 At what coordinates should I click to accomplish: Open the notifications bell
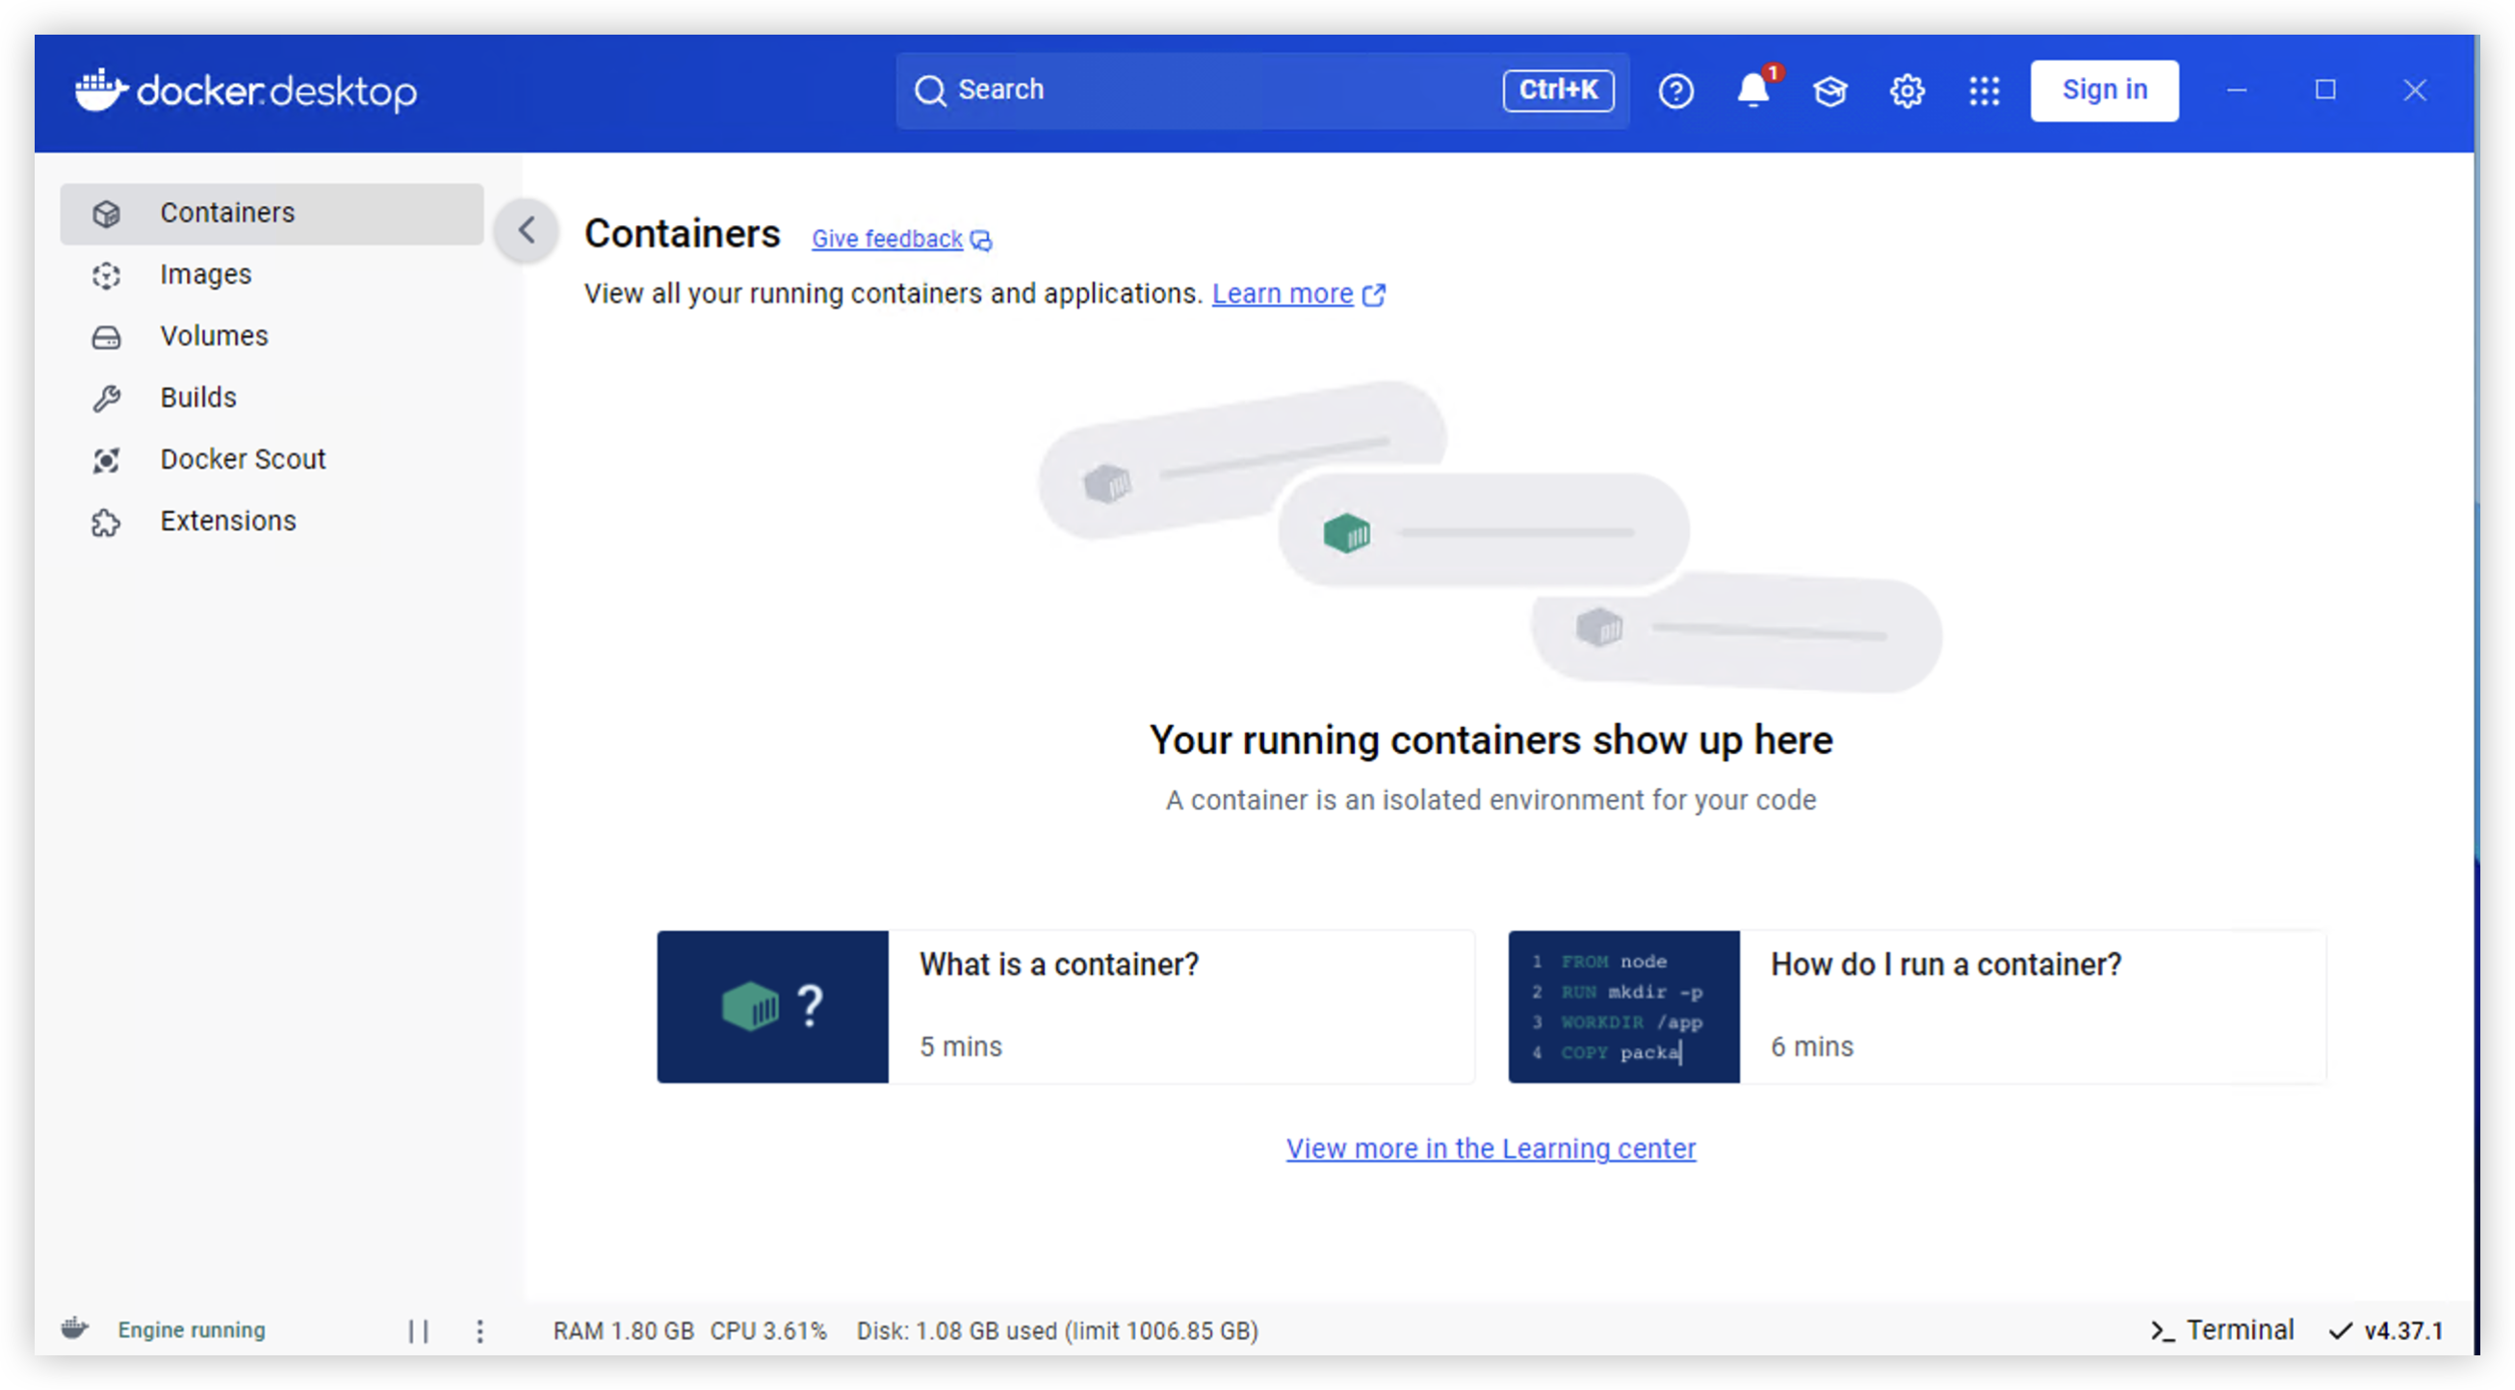coord(1753,90)
